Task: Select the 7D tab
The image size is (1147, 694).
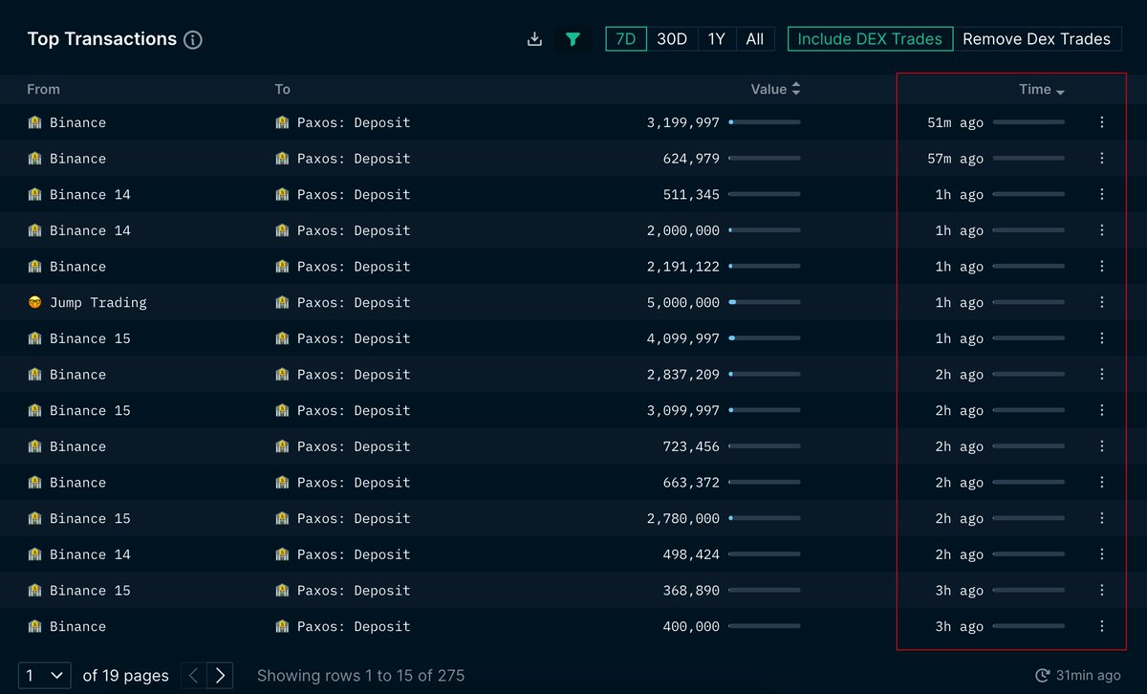Action: pyautogui.click(x=626, y=38)
